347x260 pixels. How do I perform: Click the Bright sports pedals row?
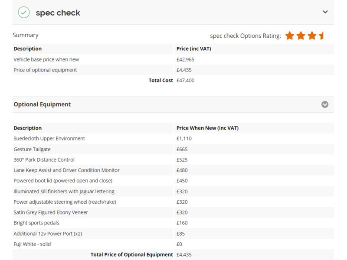click(173, 223)
